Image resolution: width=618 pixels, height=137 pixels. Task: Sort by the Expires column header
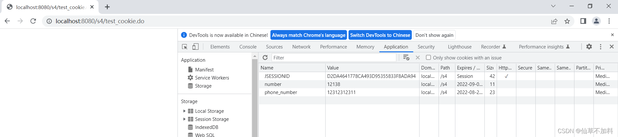point(470,68)
